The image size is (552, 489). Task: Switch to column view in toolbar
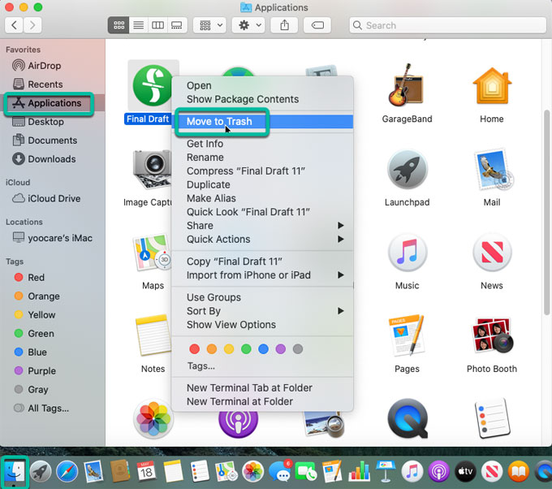coord(157,25)
